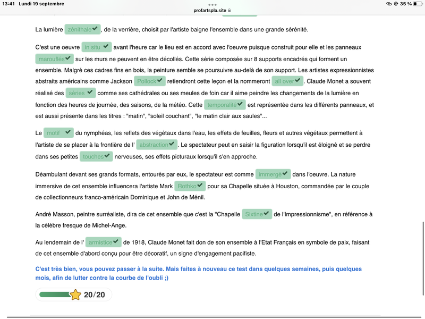This screenshot has height=319, width=425.
Task: Tap the 35 % battery percentage
Action: pos(406,4)
